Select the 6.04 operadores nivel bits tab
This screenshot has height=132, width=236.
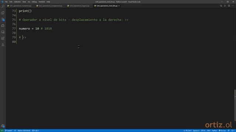click(107, 6)
